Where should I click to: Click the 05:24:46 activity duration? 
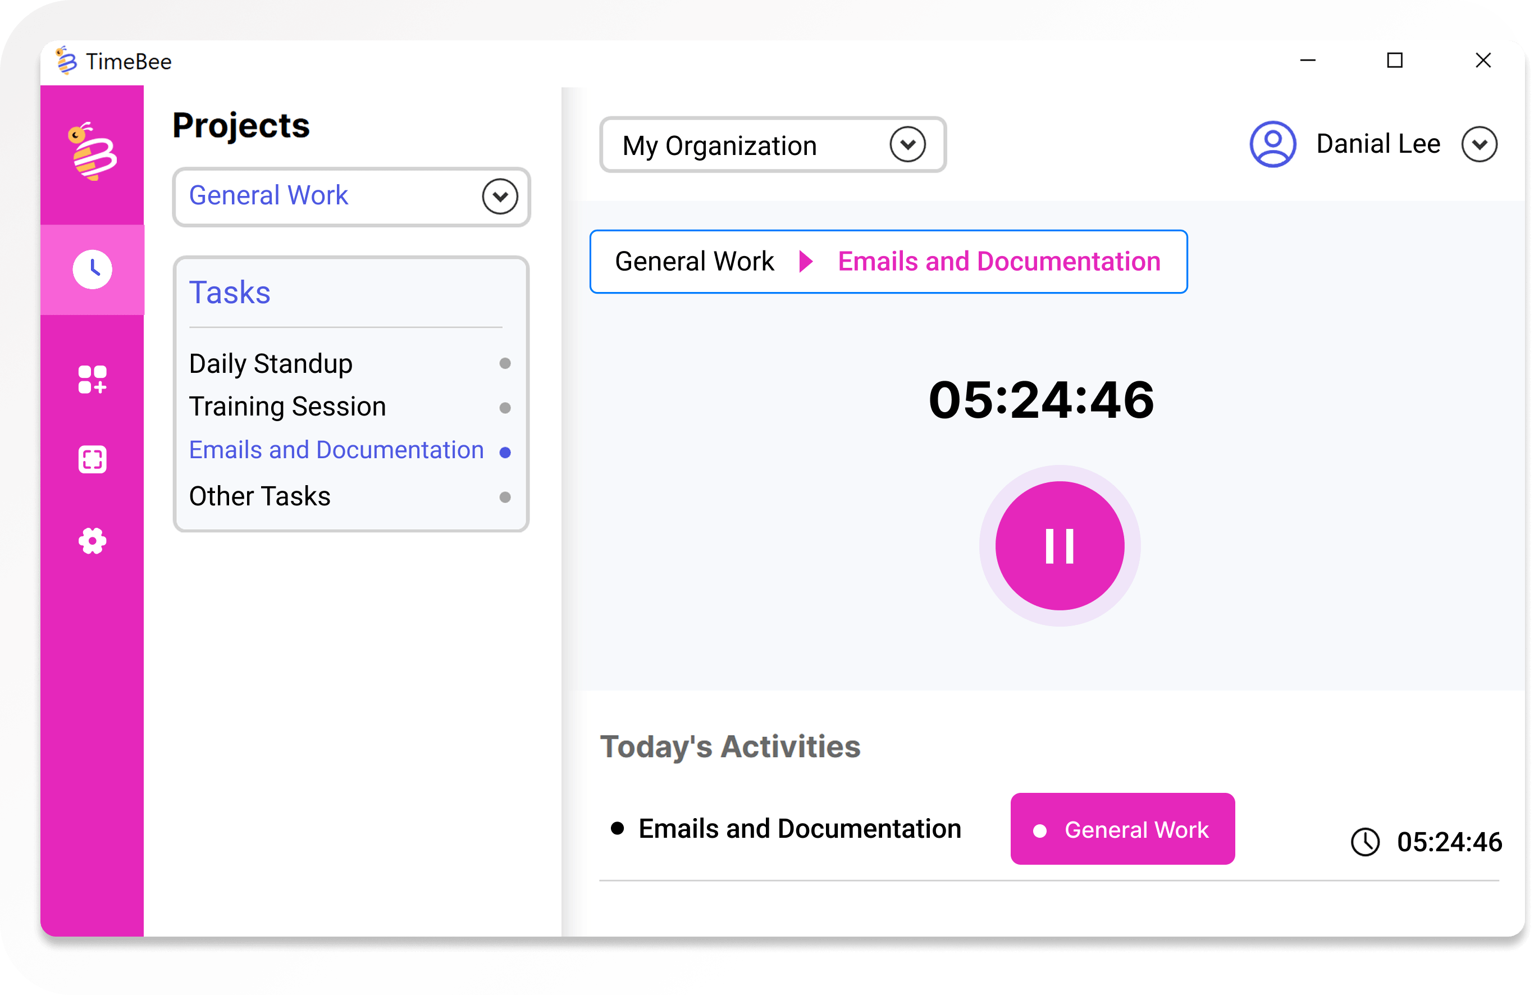1450,842
